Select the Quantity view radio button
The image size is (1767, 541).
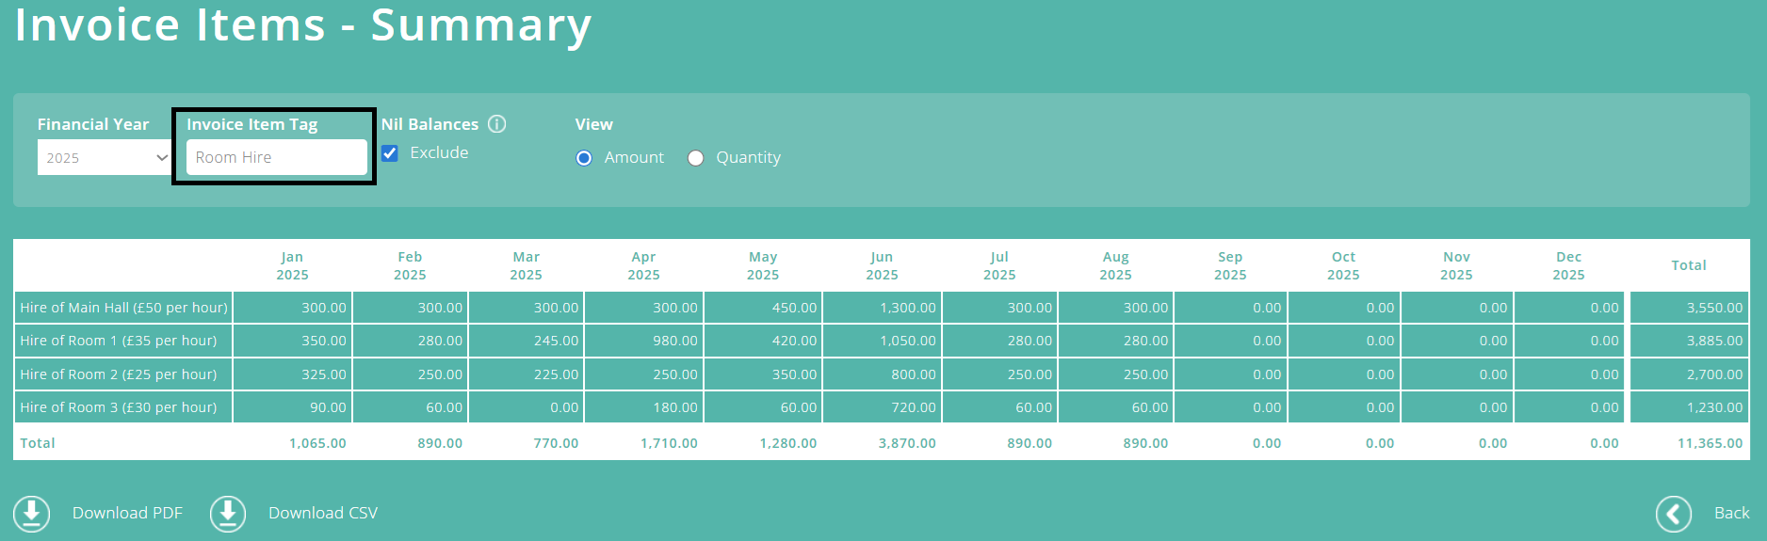[x=695, y=158]
